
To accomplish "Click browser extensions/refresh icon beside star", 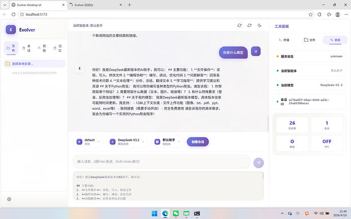I will [319, 14].
